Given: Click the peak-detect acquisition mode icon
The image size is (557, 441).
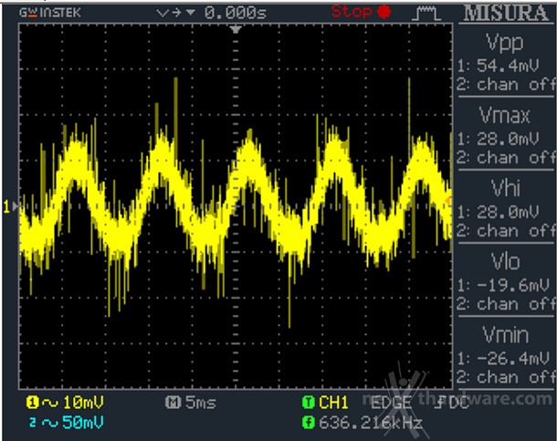Looking at the screenshot, I should click(x=426, y=13).
